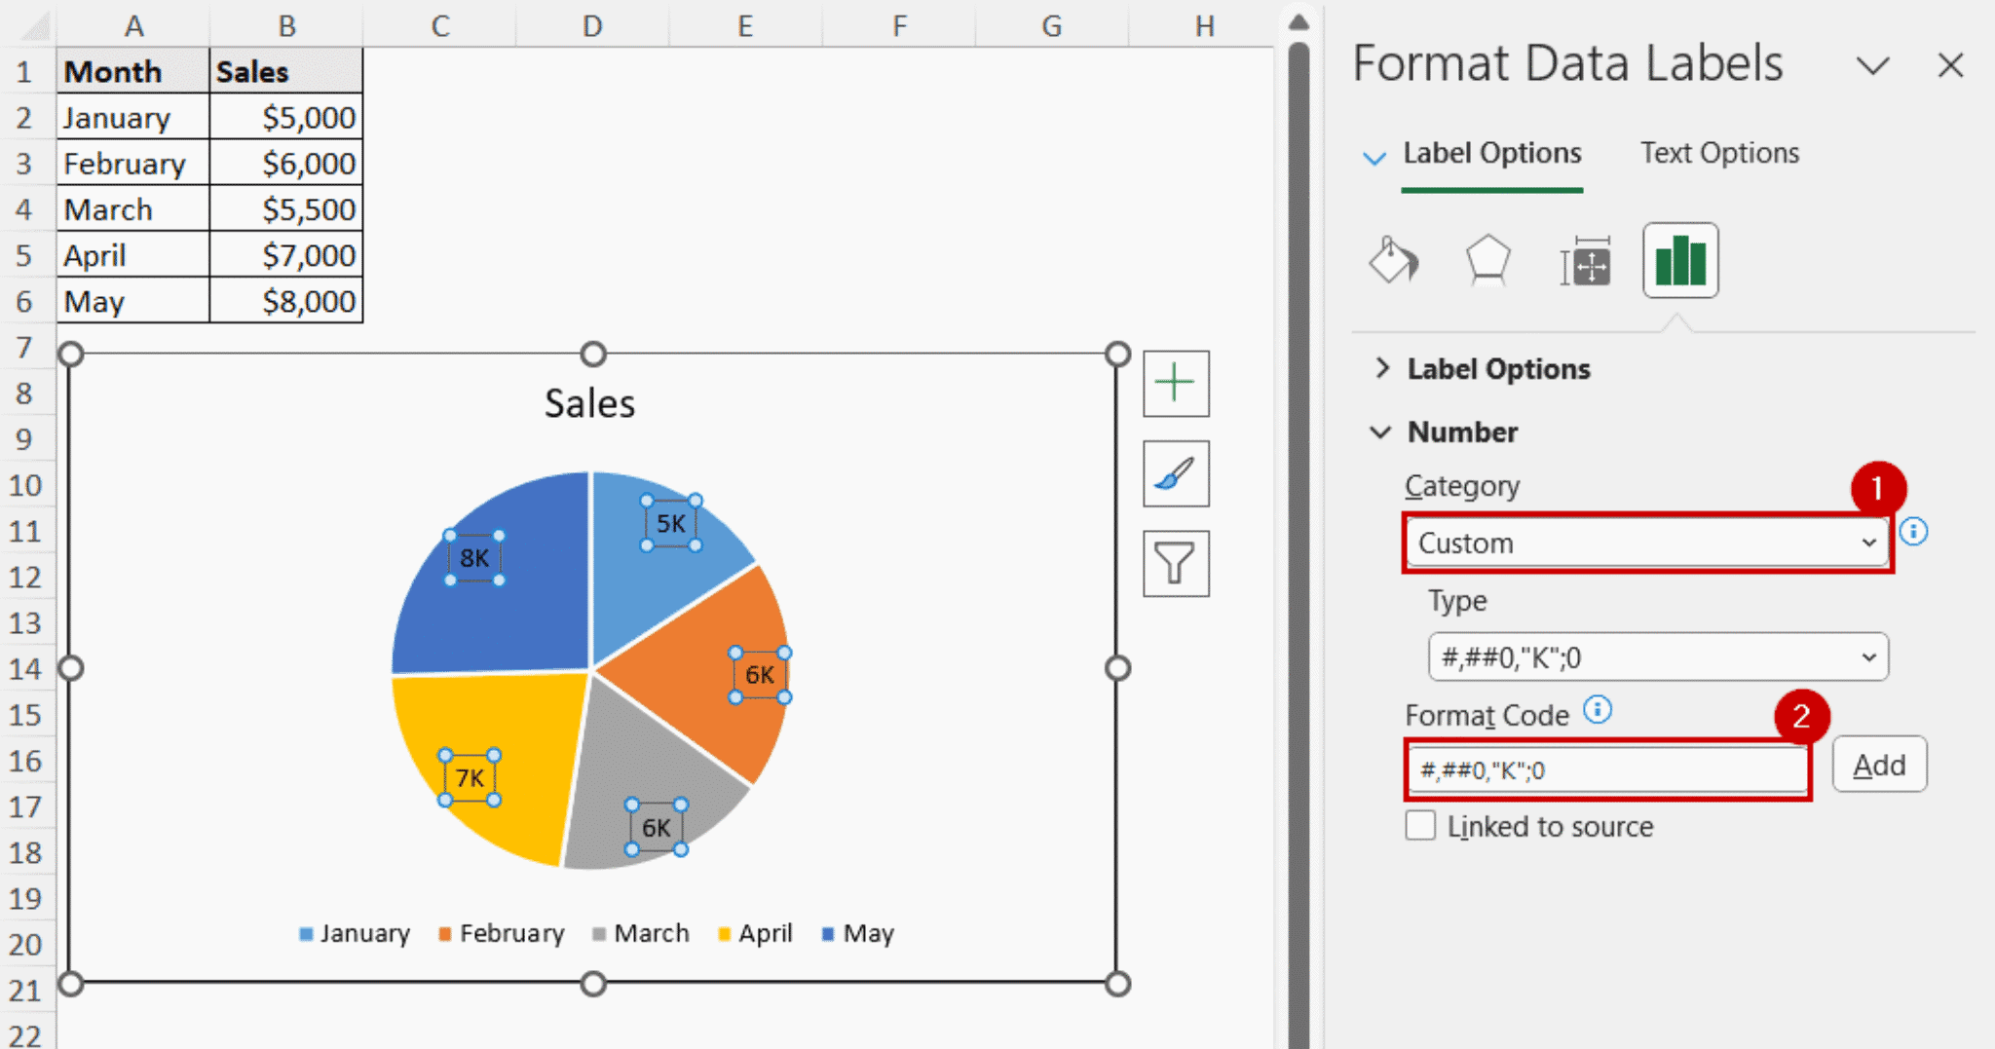Click info icon next to Format Code

1598,710
